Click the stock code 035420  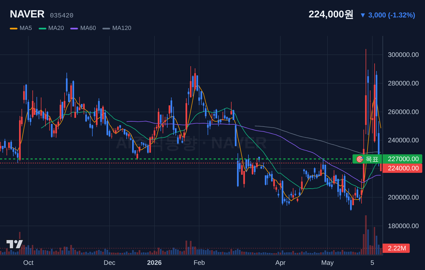[62, 16]
